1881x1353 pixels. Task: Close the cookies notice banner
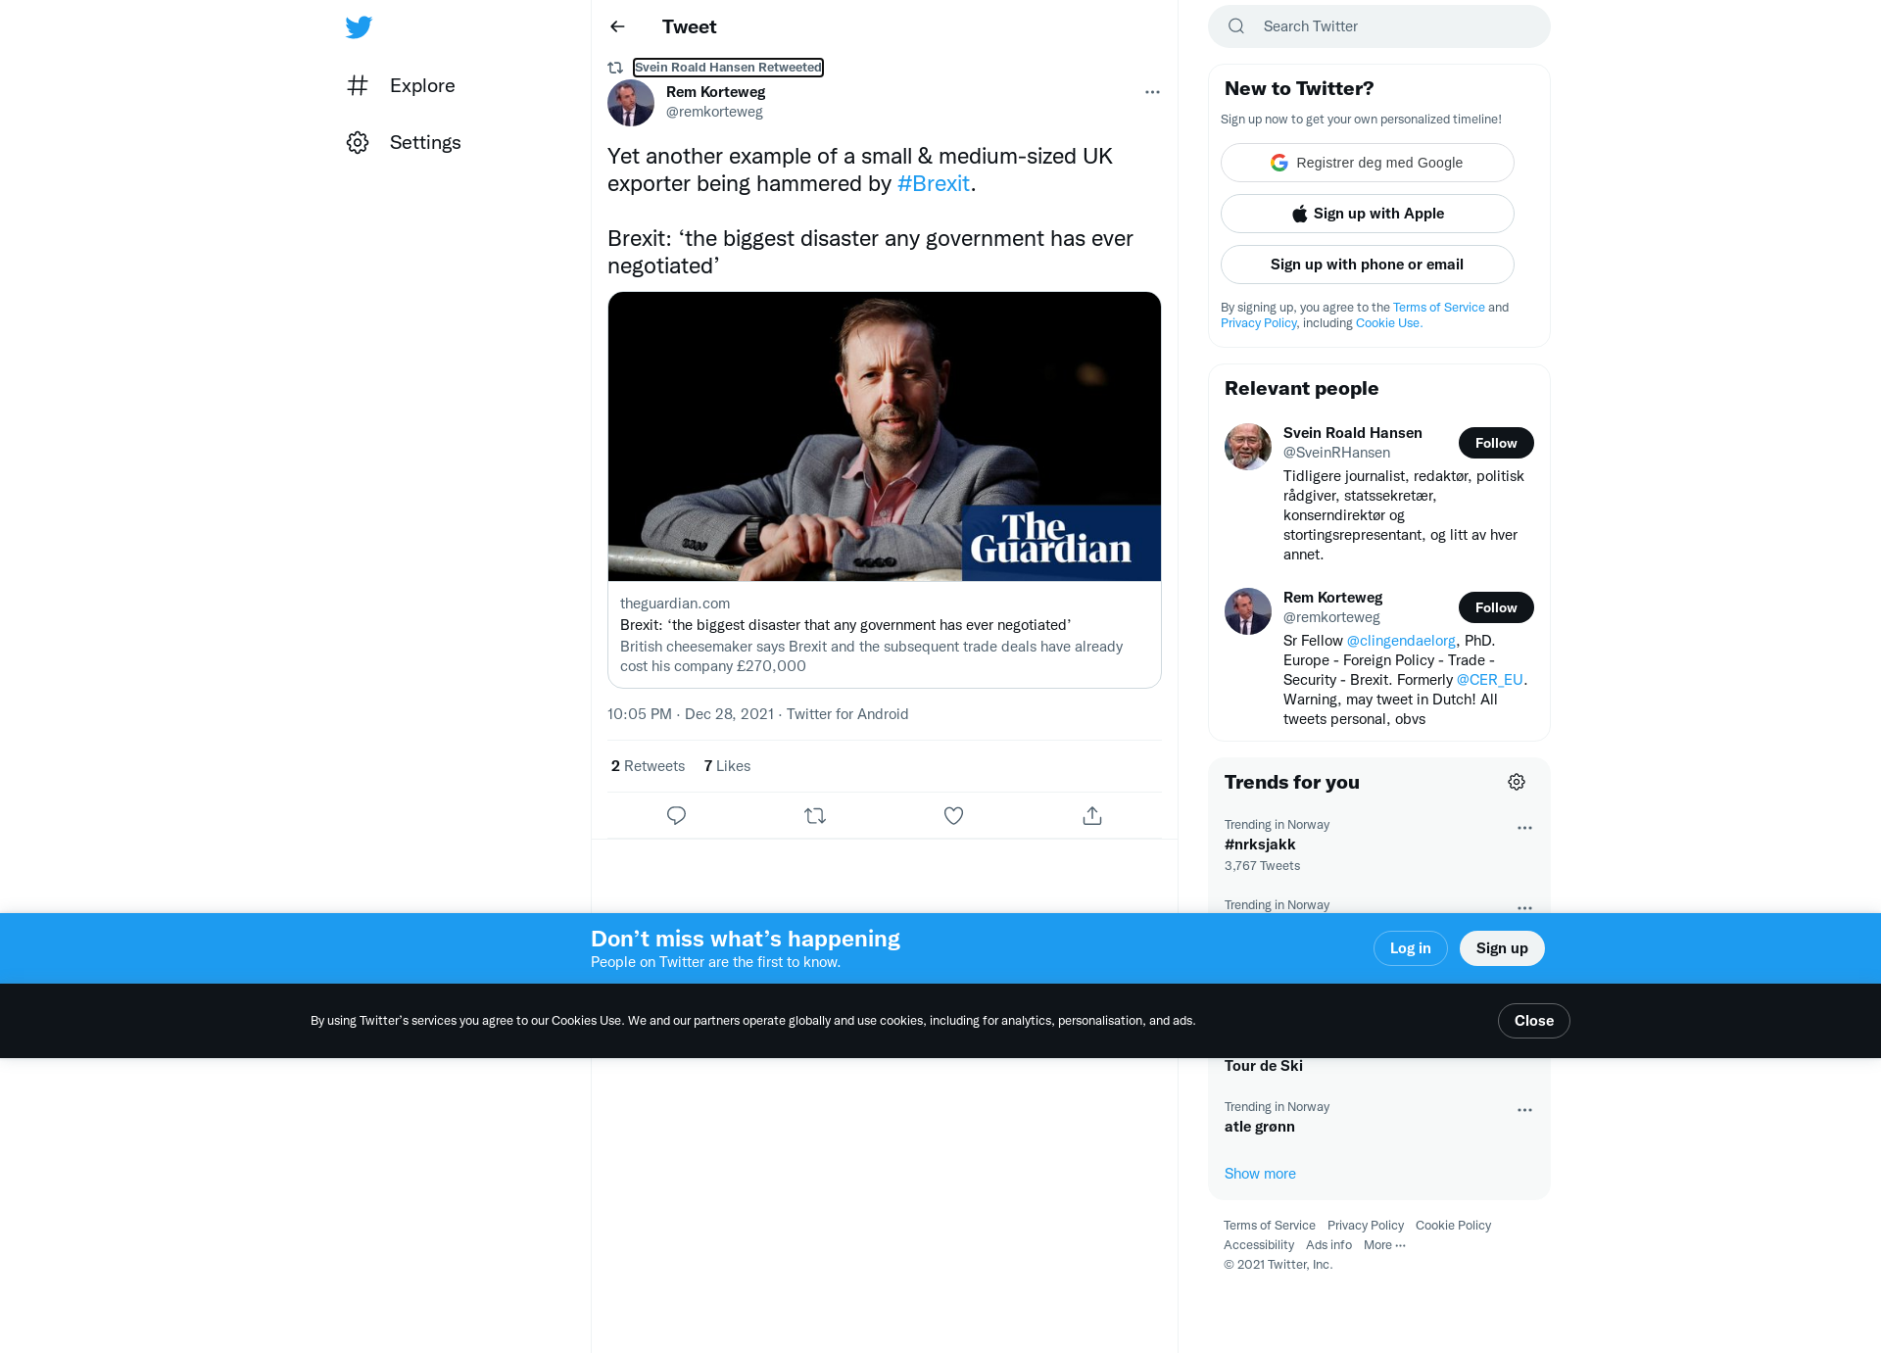[1533, 1021]
